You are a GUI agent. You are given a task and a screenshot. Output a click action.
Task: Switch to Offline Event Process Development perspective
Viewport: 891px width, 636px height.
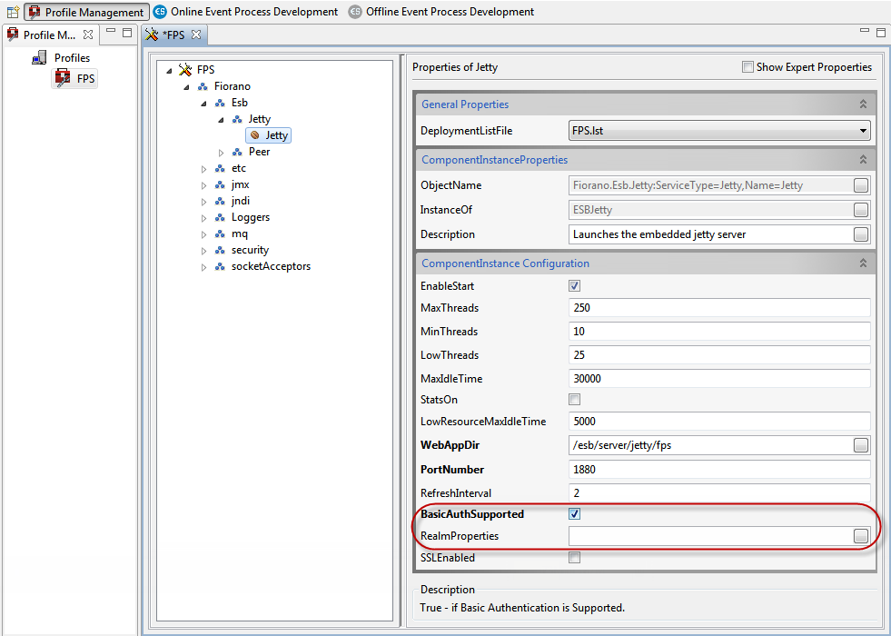(x=441, y=12)
